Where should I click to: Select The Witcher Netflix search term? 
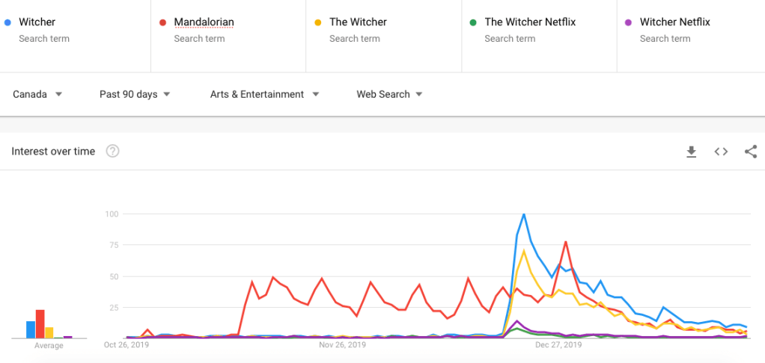click(x=530, y=22)
